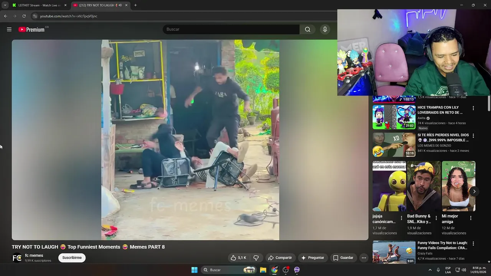Screen dimensions: 491x276
Task: Open the Windows Start menu
Action: tap(194, 270)
